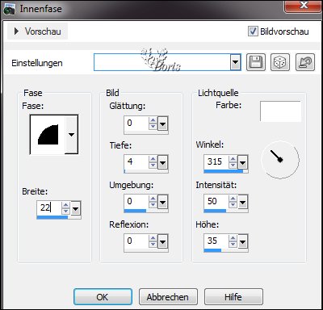The image size is (323, 310).
Task: Click into the Glättung value field
Action: 136,124
